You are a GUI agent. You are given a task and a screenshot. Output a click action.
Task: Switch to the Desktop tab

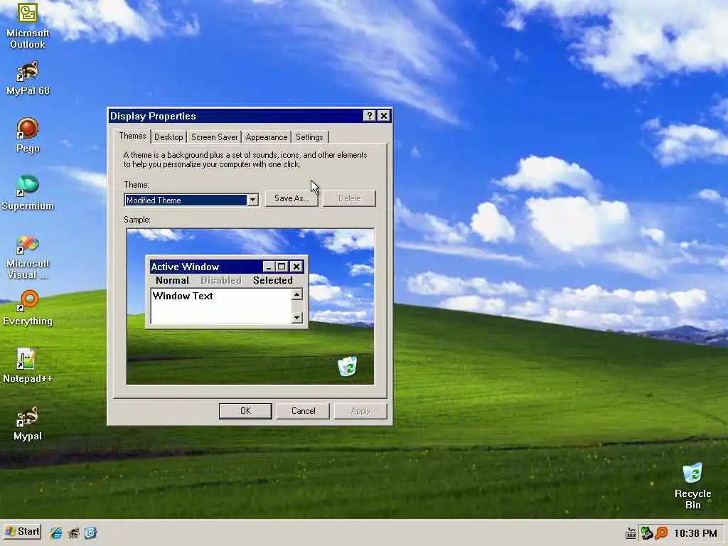click(168, 137)
